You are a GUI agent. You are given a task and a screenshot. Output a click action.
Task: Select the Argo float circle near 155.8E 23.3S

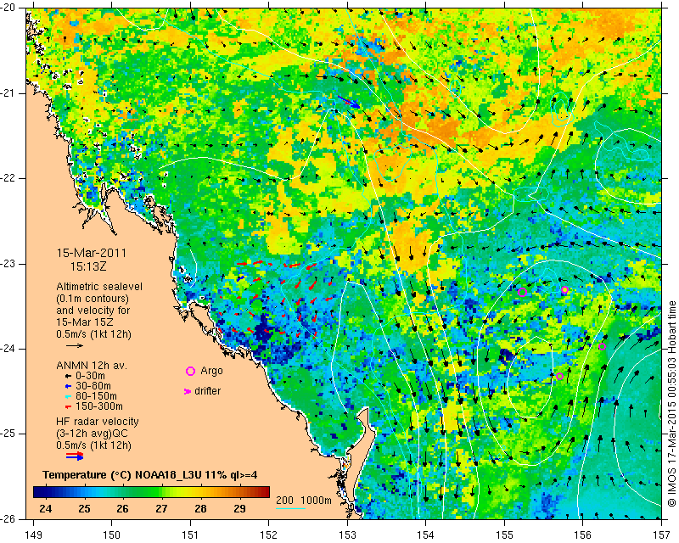point(564,289)
